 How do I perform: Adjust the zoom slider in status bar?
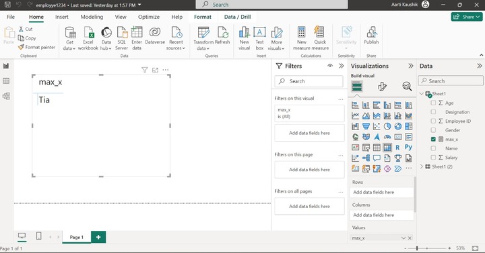pyautogui.click(x=417, y=248)
